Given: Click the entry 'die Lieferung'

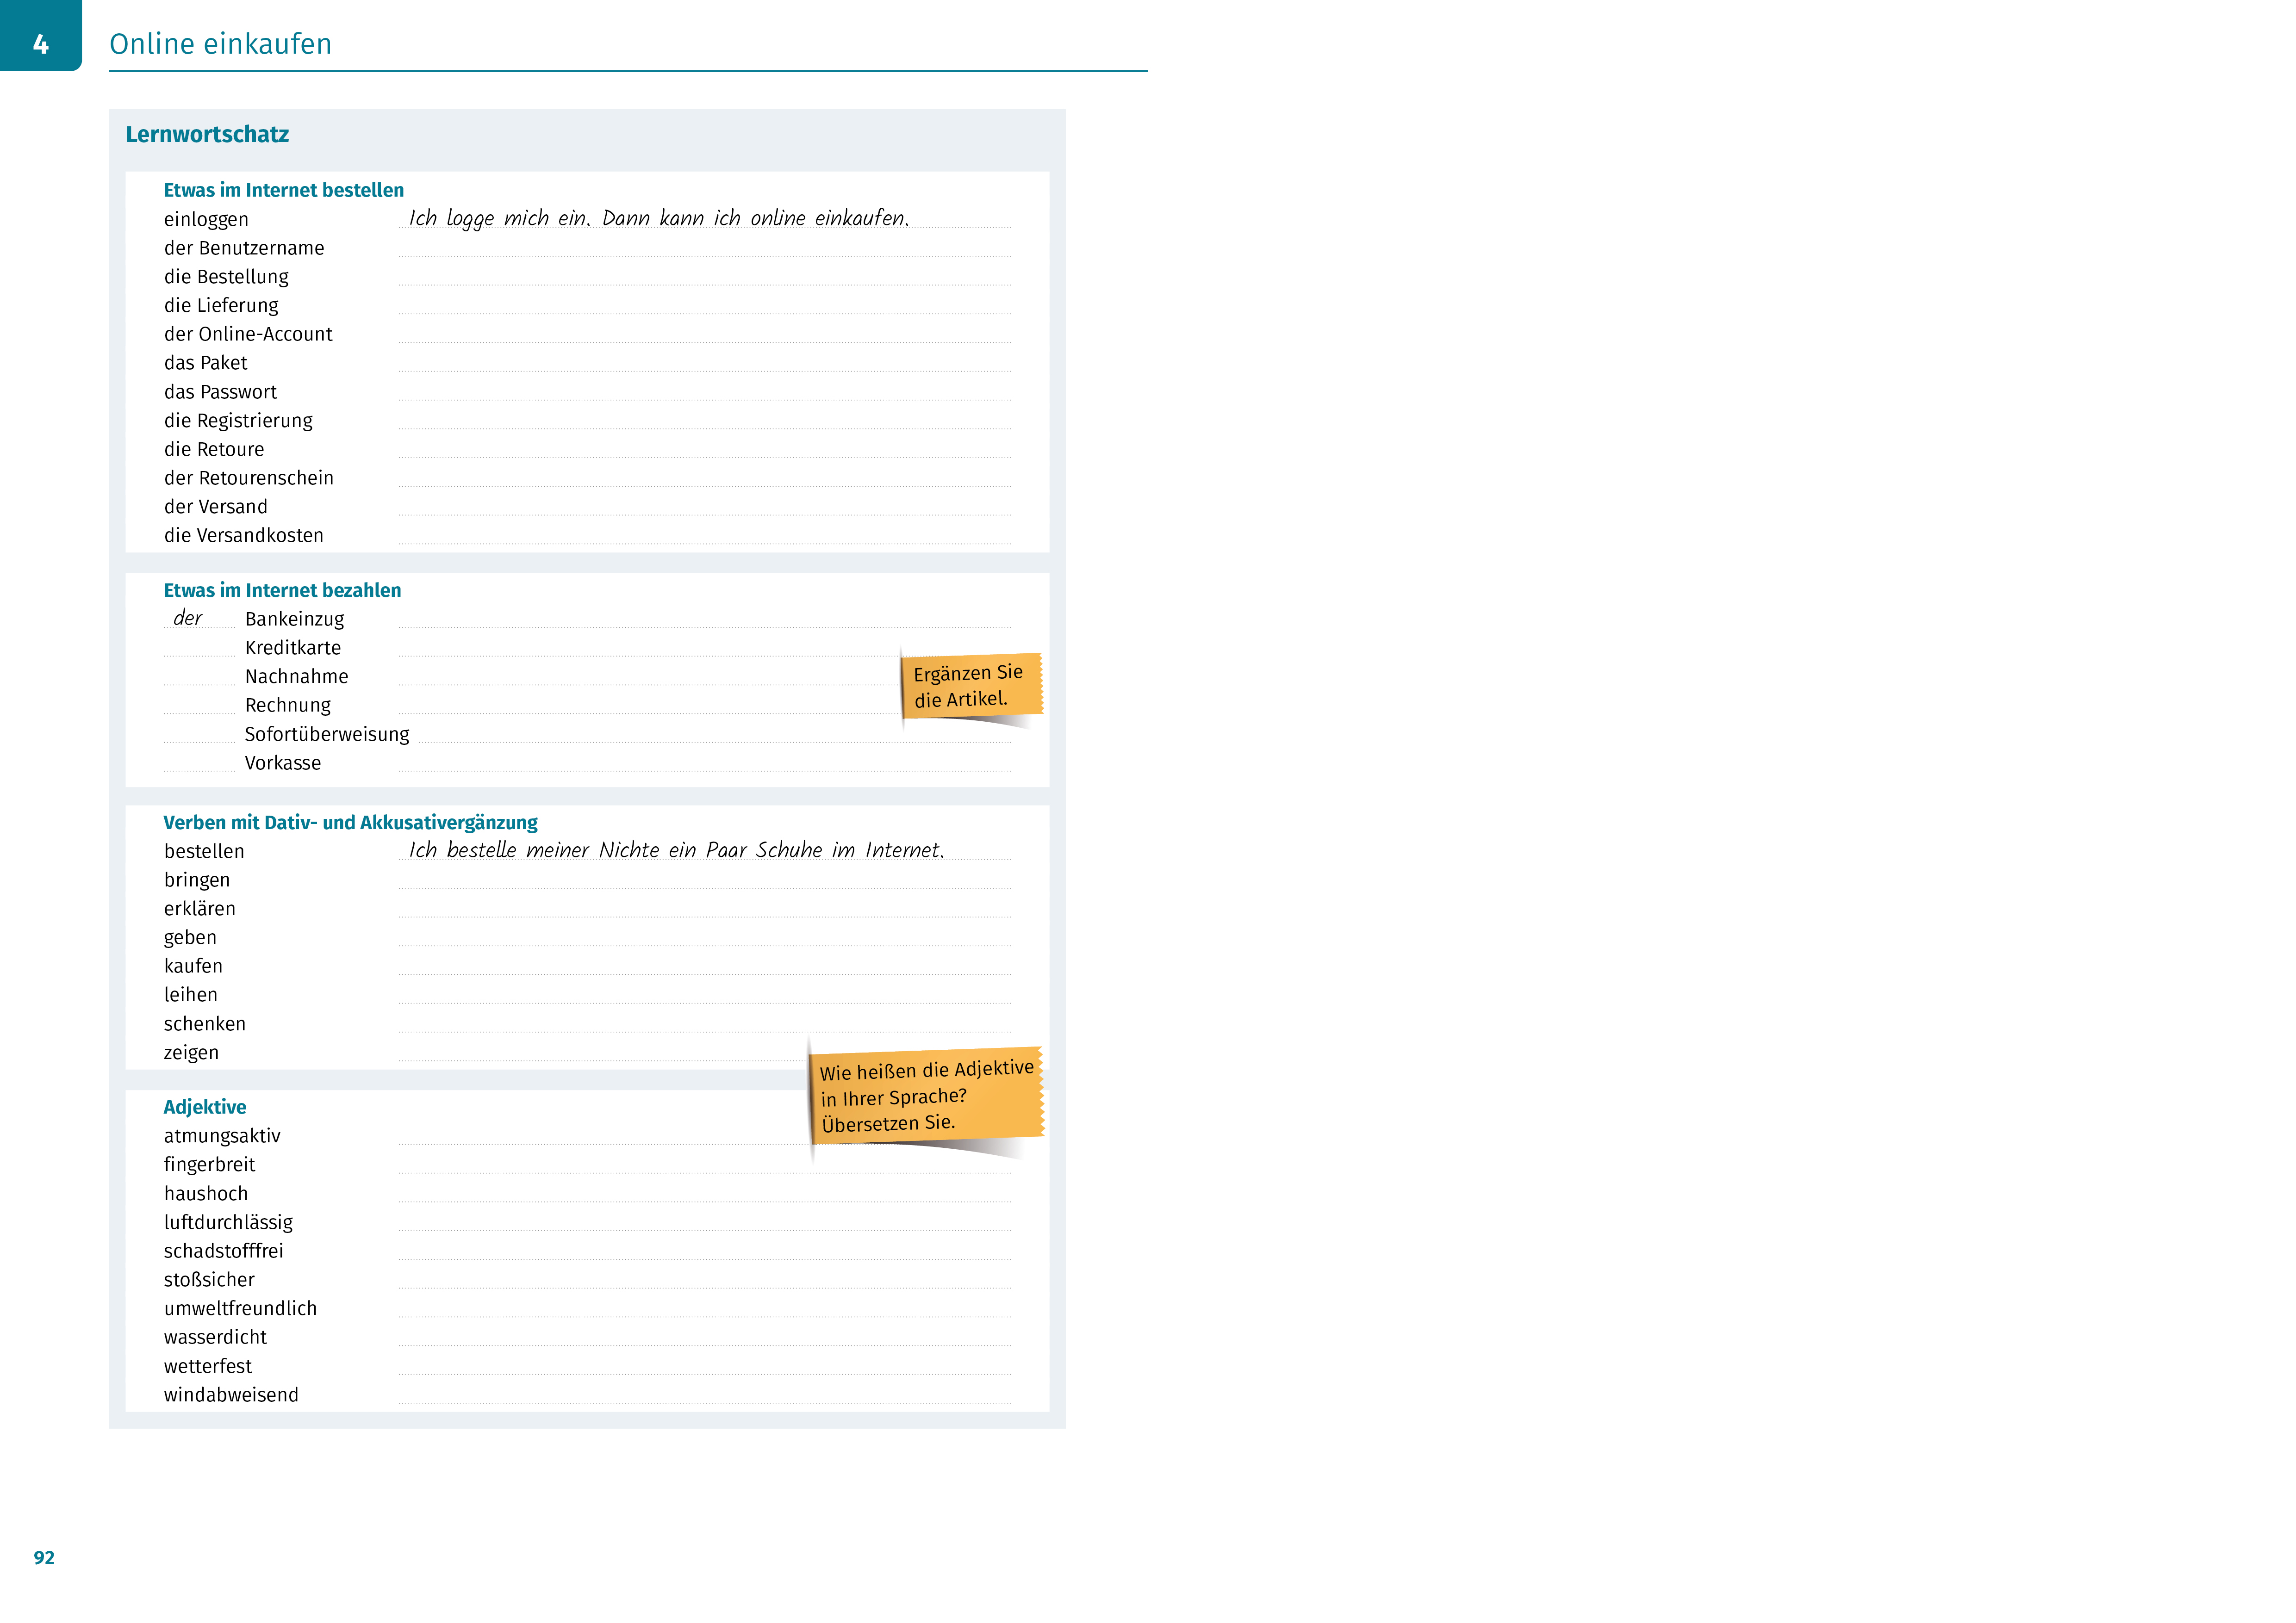Looking at the screenshot, I should [221, 305].
